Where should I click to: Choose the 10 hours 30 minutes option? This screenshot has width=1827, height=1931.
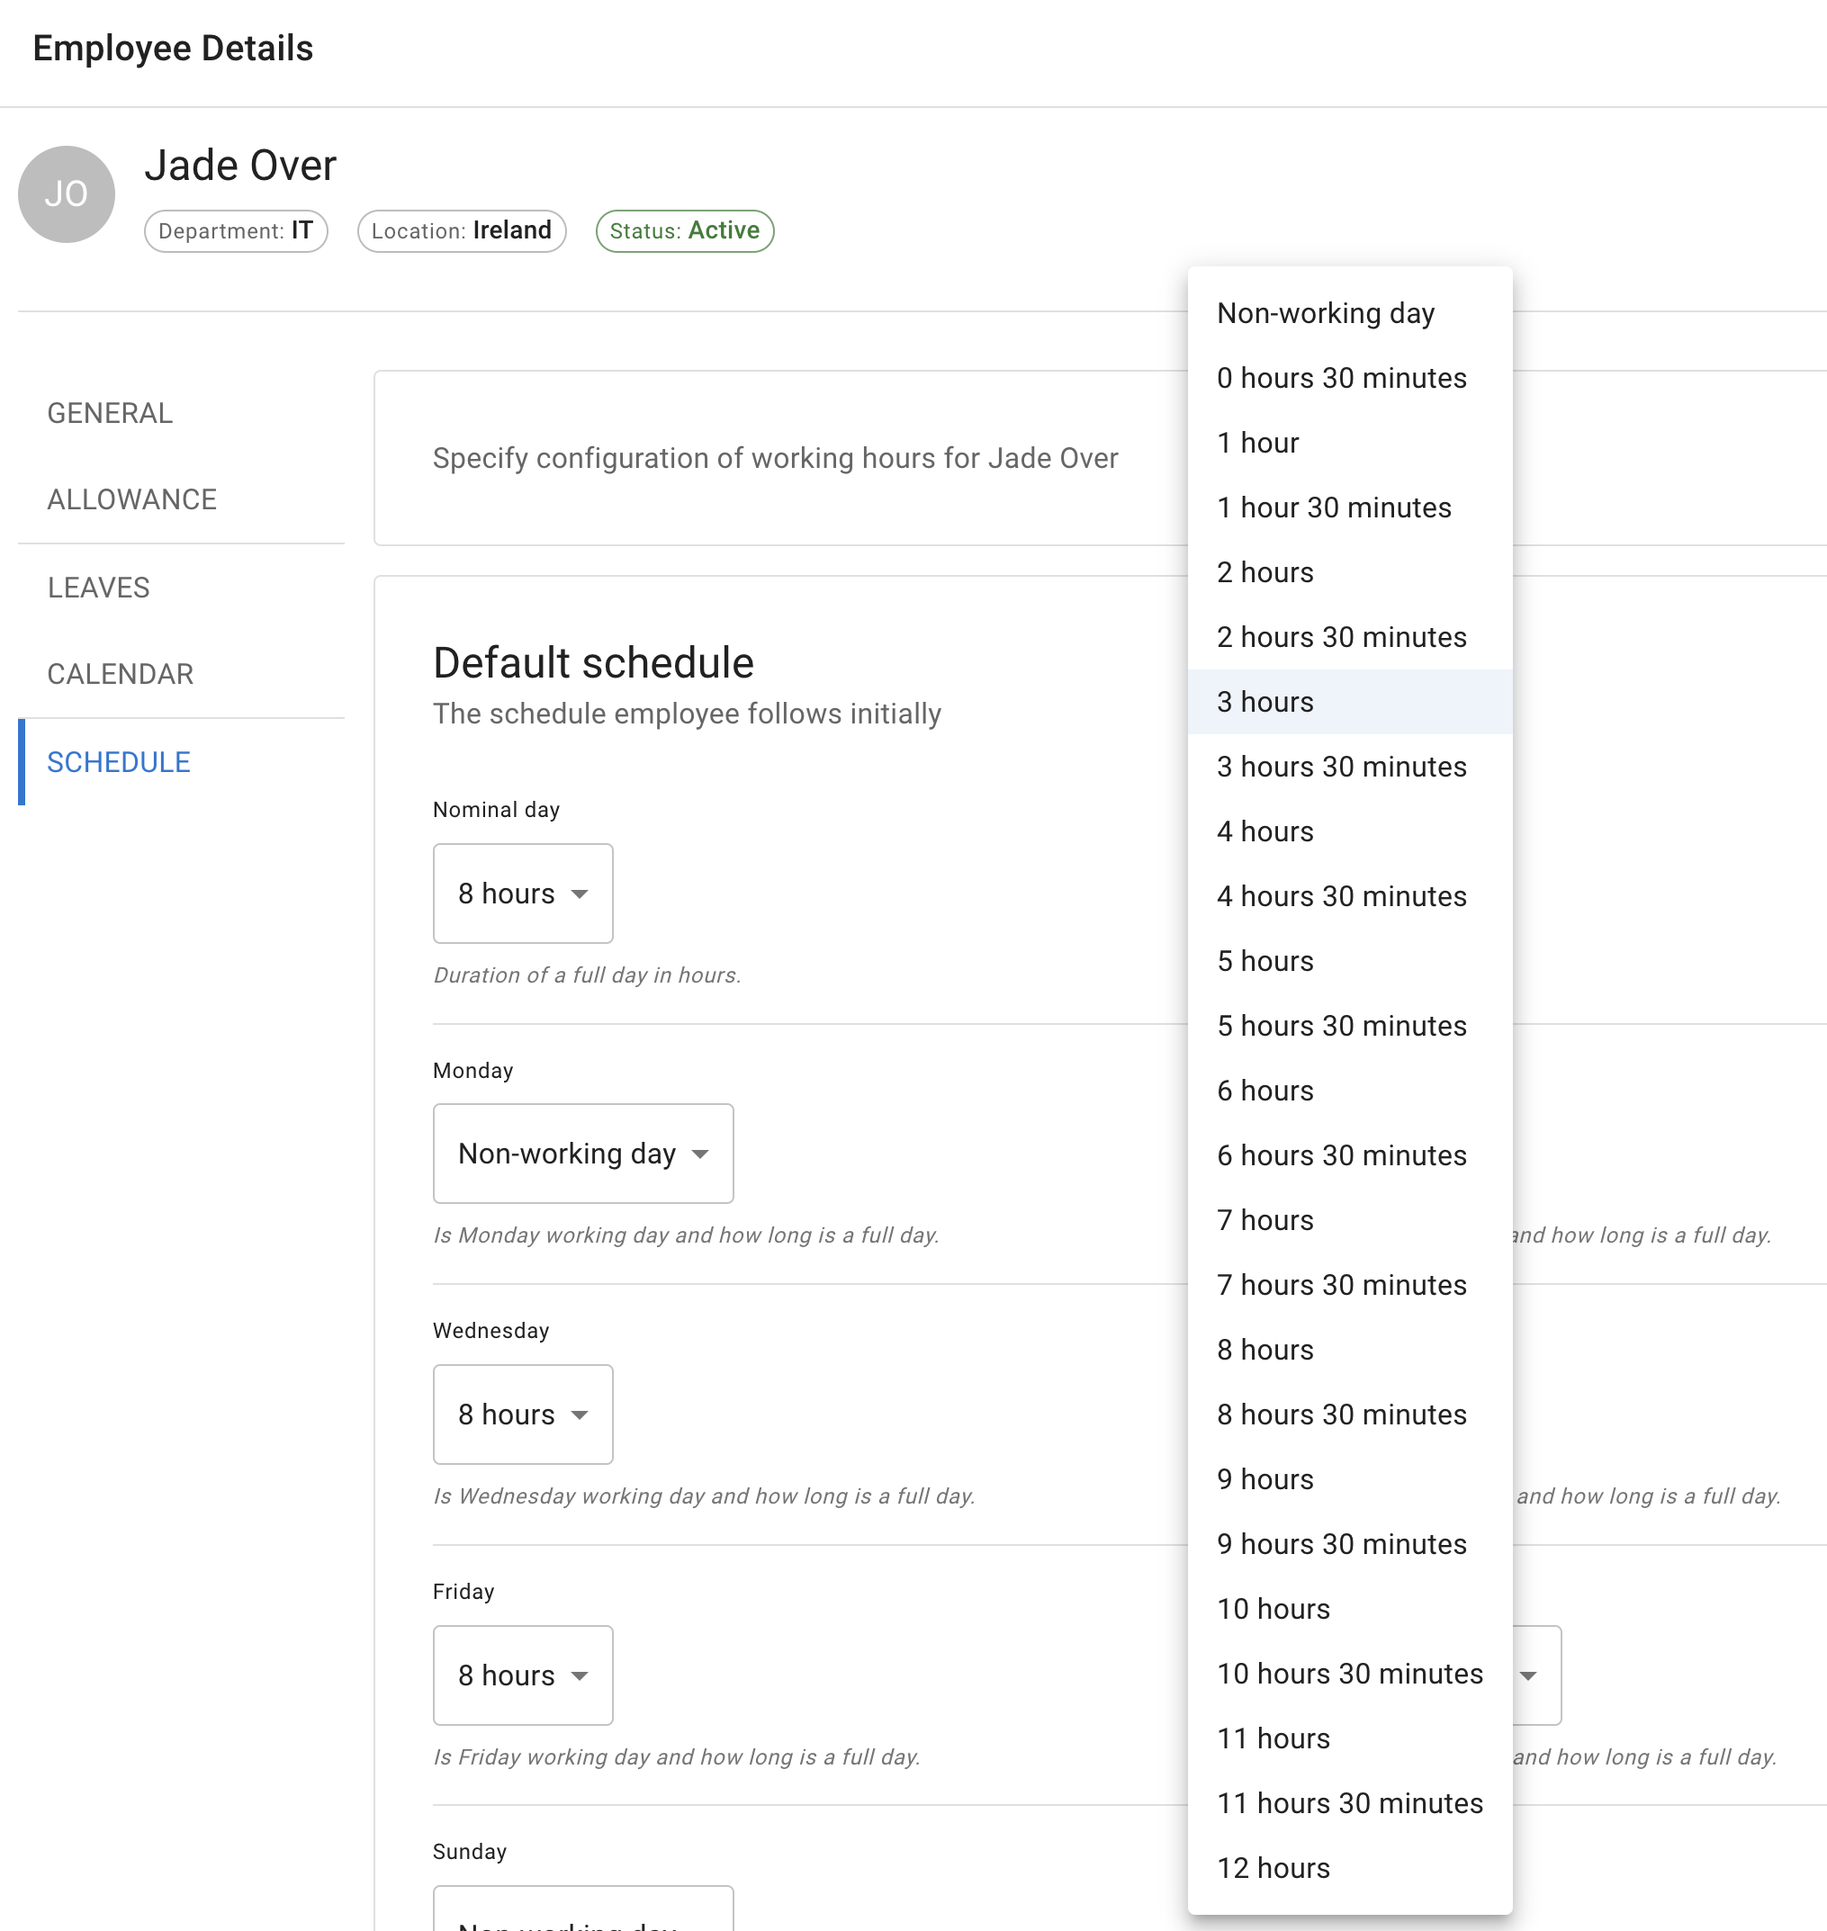pos(1349,1673)
